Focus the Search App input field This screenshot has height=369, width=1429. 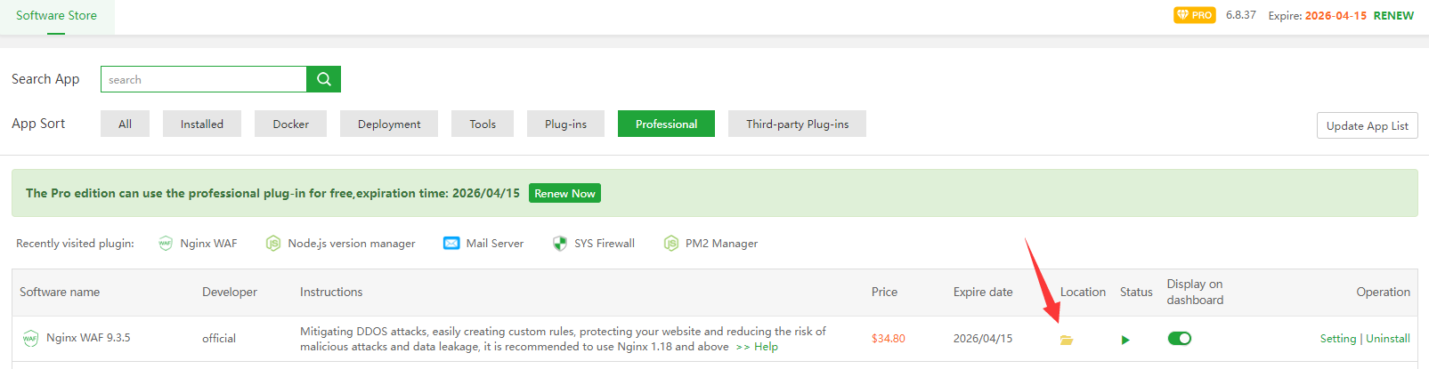(204, 79)
